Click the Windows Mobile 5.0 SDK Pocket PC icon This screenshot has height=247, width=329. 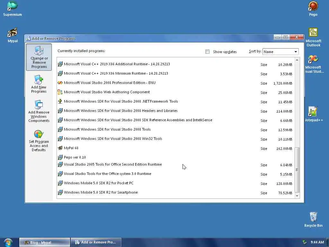click(x=60, y=183)
